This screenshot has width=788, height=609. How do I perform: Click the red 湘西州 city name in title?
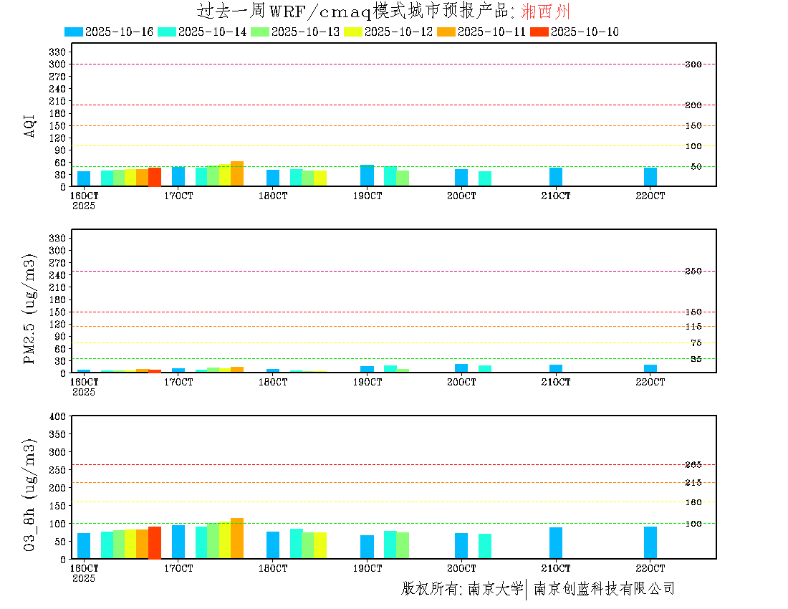click(x=546, y=11)
